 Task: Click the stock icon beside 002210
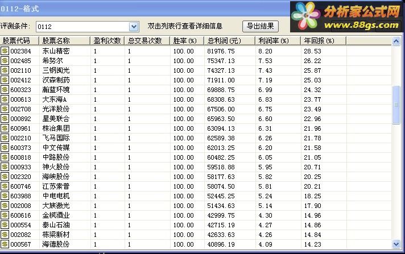[x=5, y=138]
